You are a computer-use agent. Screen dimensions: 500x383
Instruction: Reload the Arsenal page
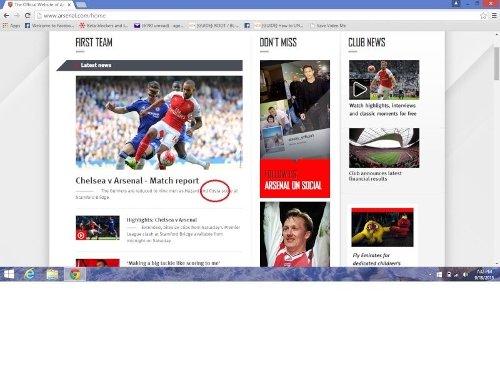(x=27, y=16)
